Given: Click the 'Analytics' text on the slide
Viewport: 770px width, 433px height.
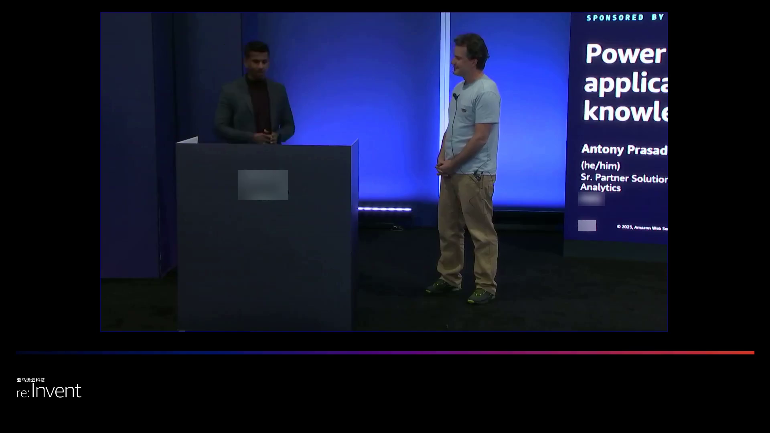Looking at the screenshot, I should (x=600, y=188).
